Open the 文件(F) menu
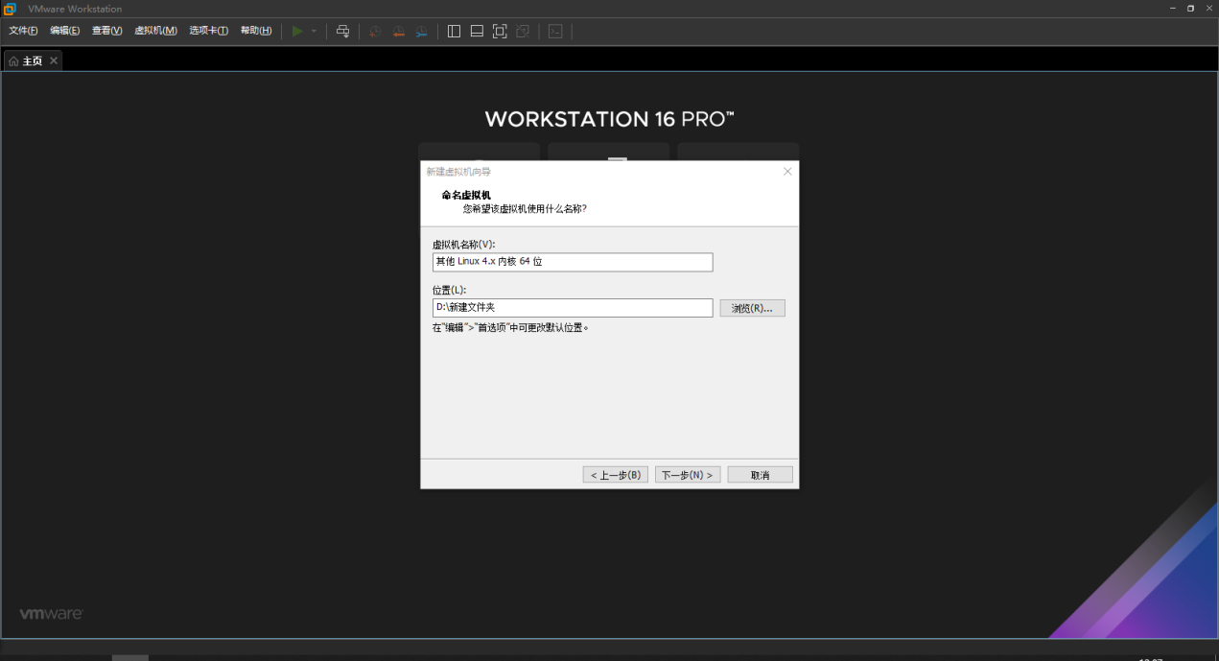The image size is (1219, 661). 23,31
